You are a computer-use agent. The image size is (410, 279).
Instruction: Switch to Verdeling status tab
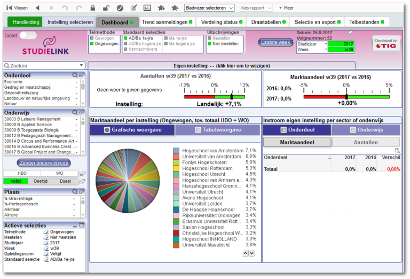coord(221,22)
